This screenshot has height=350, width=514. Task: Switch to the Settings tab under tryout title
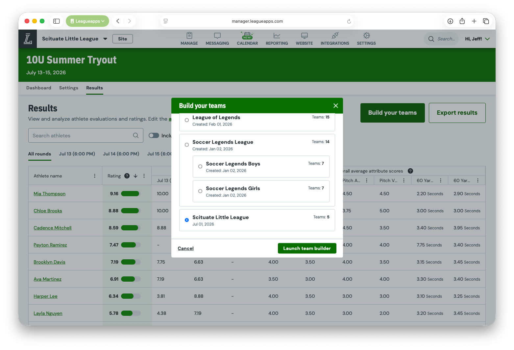point(69,88)
